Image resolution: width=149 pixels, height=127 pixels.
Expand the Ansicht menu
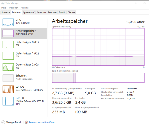pos(25,8)
